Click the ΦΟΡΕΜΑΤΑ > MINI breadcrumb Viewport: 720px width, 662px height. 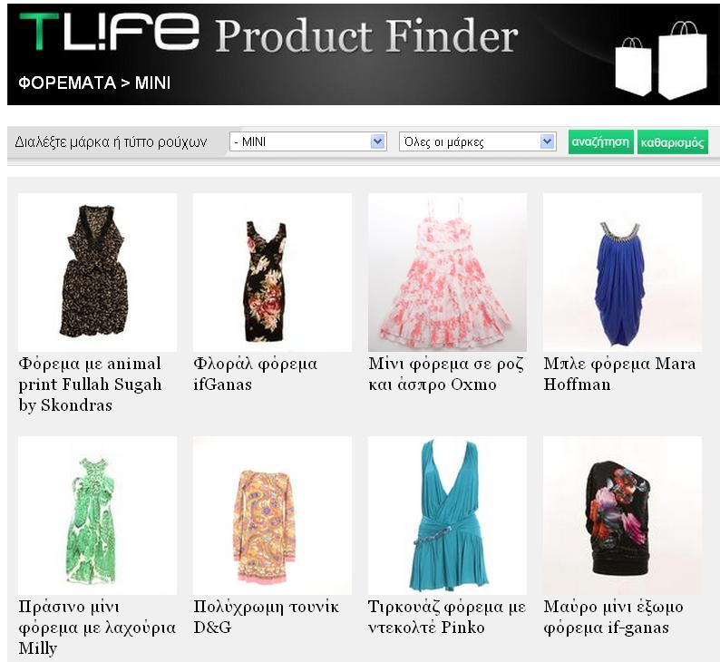point(94,83)
